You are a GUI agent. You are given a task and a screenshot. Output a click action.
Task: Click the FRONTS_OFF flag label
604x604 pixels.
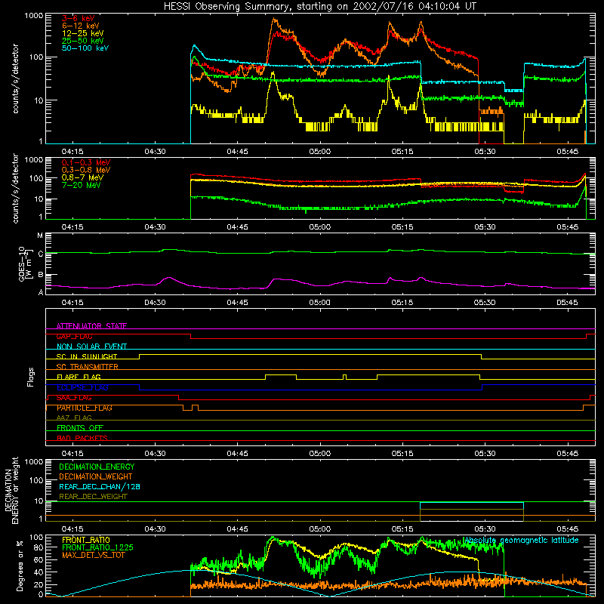click(x=80, y=428)
